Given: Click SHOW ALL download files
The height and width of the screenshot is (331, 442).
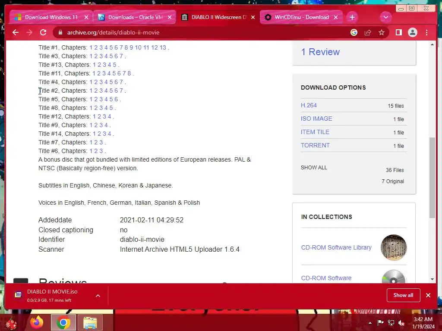Looking at the screenshot, I should (x=314, y=168).
